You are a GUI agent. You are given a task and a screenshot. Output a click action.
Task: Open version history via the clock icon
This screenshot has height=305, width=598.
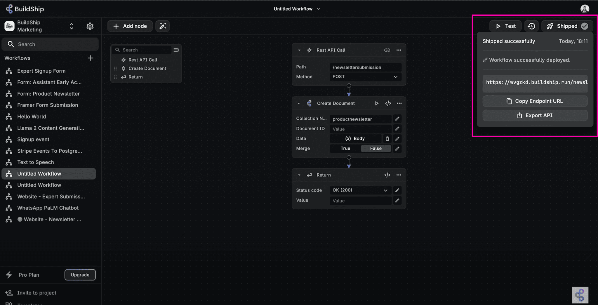point(531,26)
